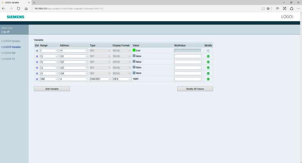Open LOGO! System menu item

pos(11,41)
